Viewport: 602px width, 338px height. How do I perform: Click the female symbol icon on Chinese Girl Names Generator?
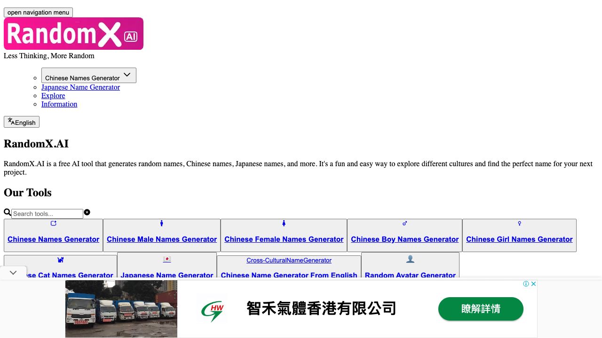519,224
